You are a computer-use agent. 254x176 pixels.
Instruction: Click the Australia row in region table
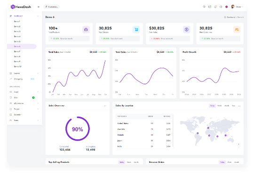click(x=144, y=129)
